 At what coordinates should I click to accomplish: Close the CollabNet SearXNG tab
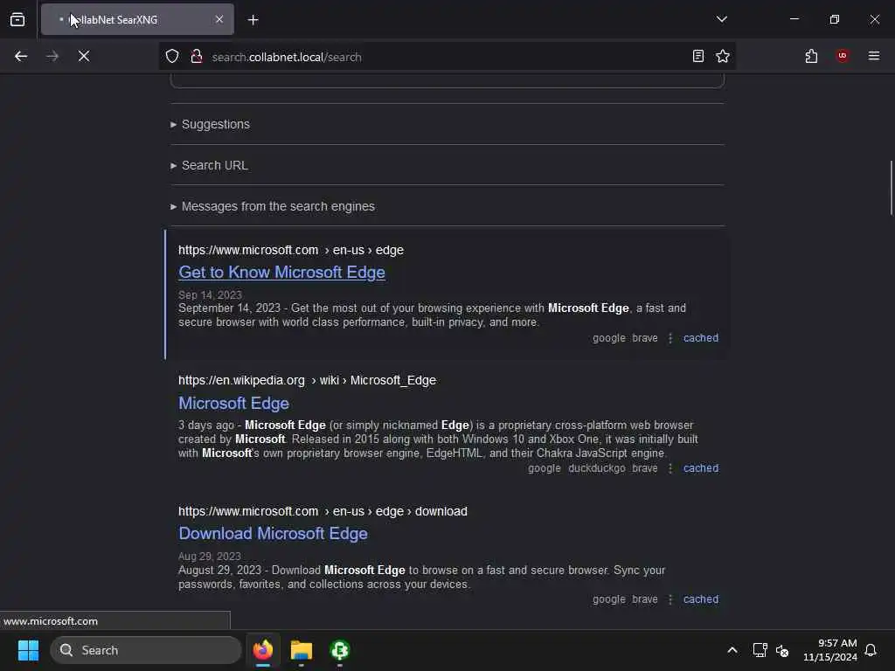(219, 19)
